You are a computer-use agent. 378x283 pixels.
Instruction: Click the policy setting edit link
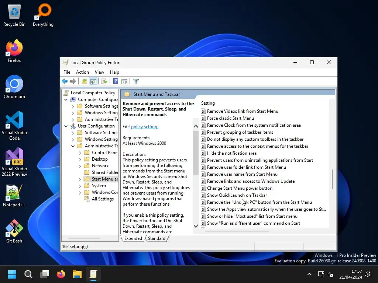pyautogui.click(x=144, y=127)
